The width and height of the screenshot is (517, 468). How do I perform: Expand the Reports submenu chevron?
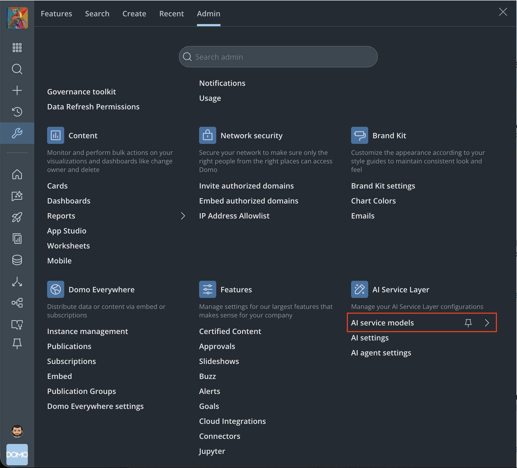183,216
